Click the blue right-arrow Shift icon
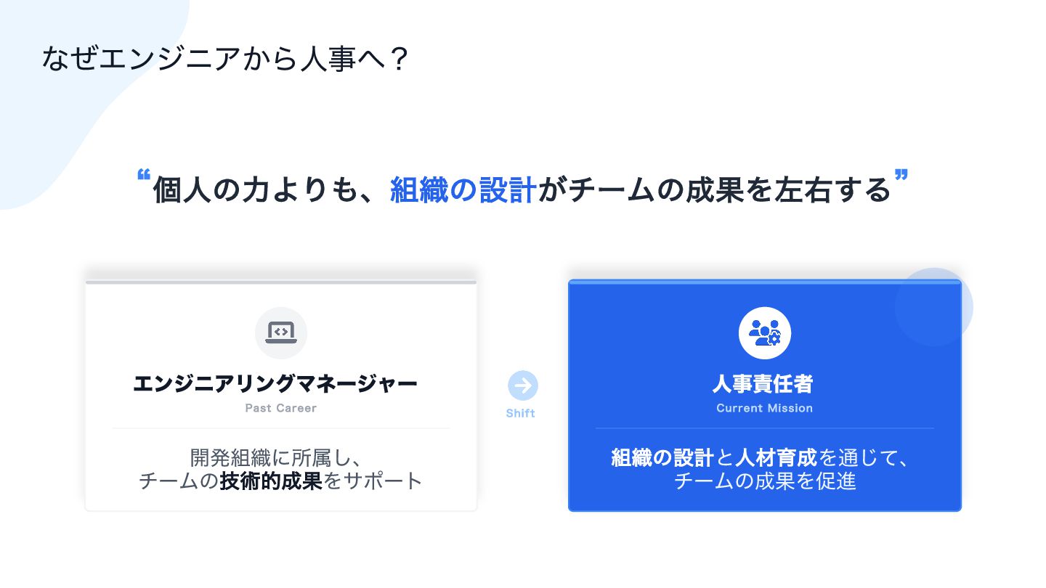Image resolution: width=1046 pixels, height=588 pixels. click(522, 385)
